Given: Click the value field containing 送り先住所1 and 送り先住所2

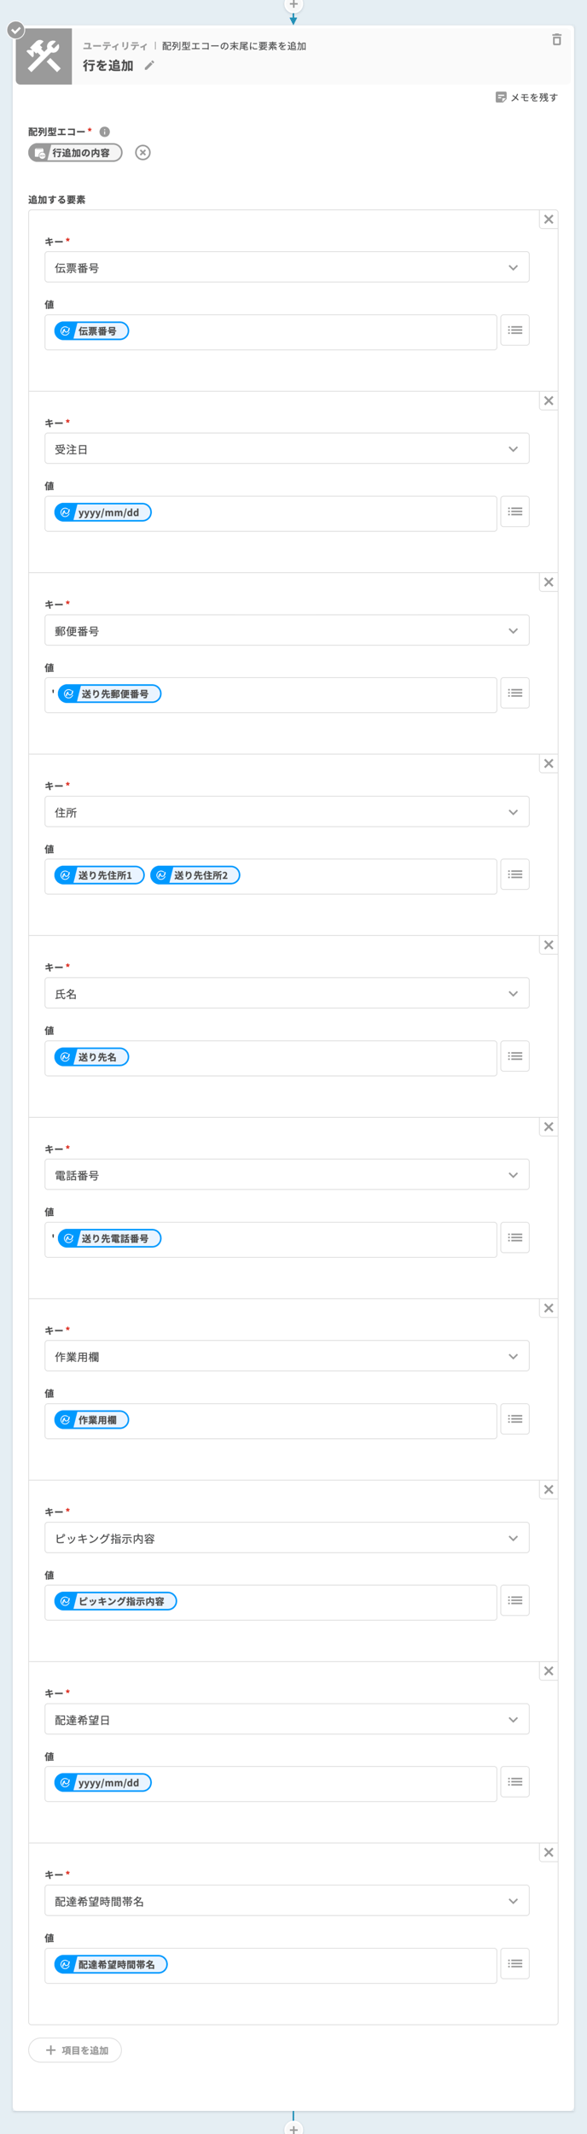Looking at the screenshot, I should [x=270, y=876].
